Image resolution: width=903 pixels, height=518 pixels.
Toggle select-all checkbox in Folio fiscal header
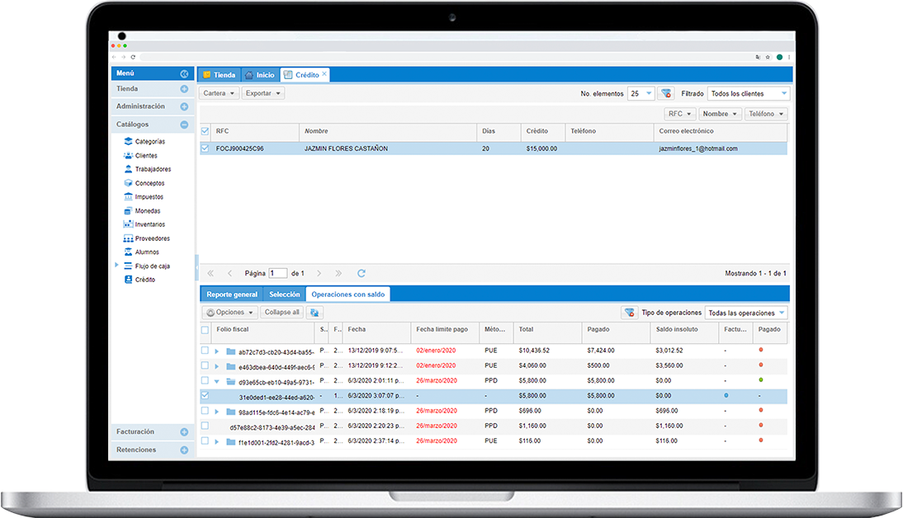click(x=206, y=330)
